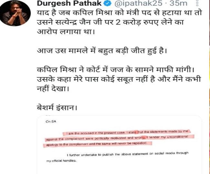Open the three-dot more options menu
The image size is (210, 174).
197,3
